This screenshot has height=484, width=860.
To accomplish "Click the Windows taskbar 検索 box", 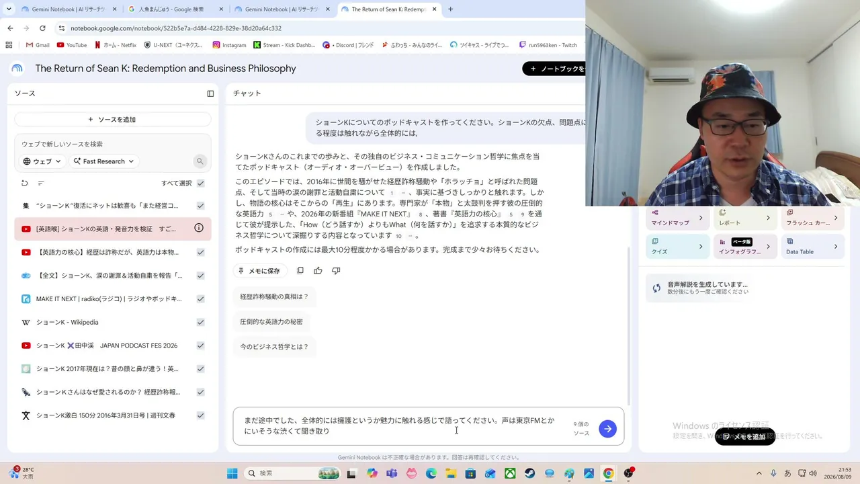I will (294, 473).
